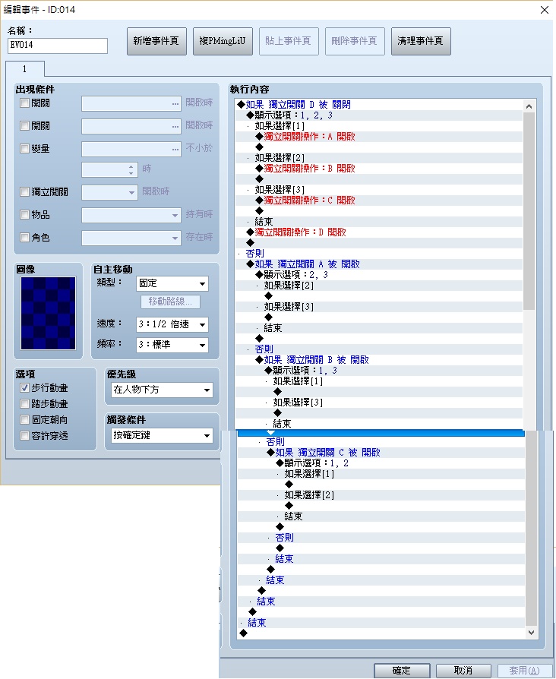The image size is (556, 679).
Task: Click the 複PMingLiU copy page button
Action: click(x=223, y=41)
